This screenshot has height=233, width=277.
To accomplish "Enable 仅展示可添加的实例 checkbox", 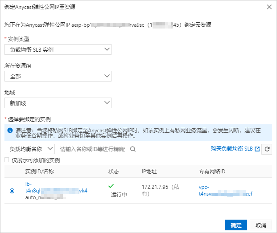I will (x=7, y=160).
